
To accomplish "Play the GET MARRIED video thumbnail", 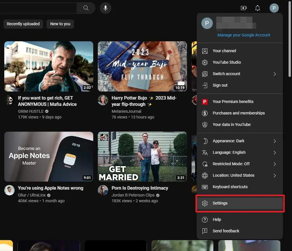I will [x=142, y=157].
